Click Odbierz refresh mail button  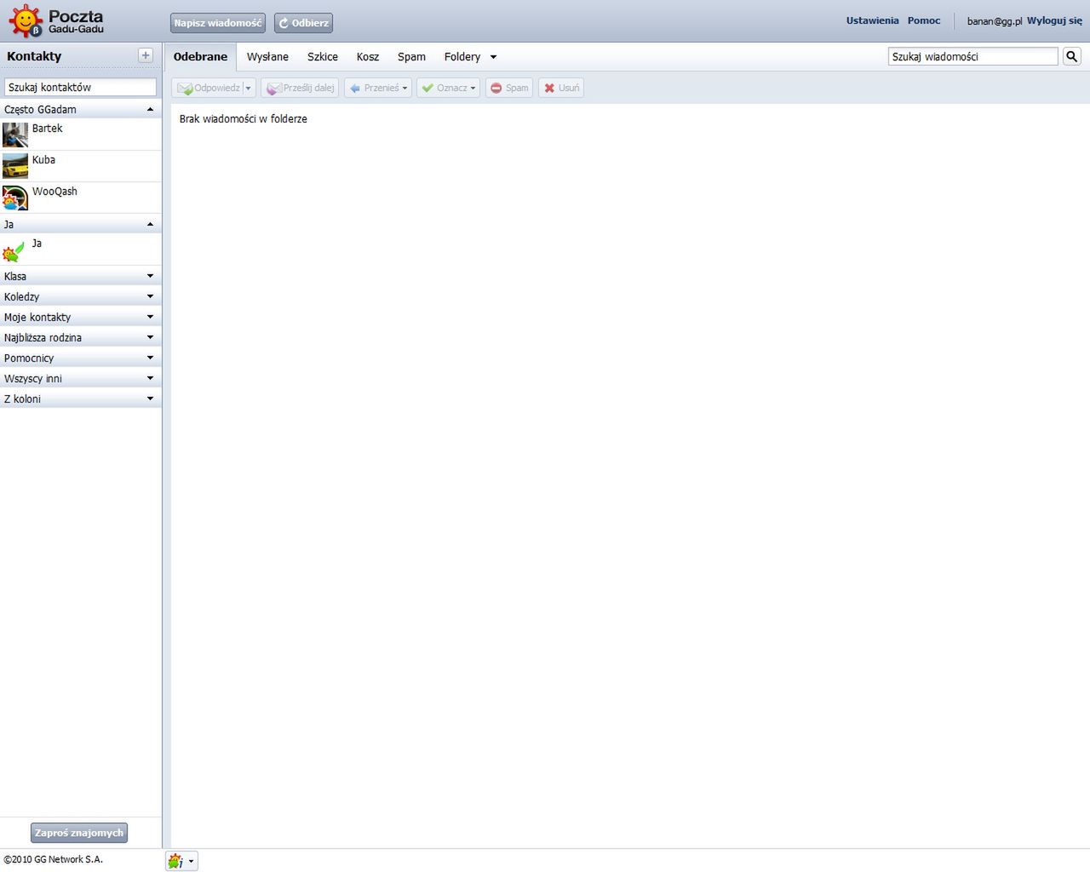pos(303,23)
